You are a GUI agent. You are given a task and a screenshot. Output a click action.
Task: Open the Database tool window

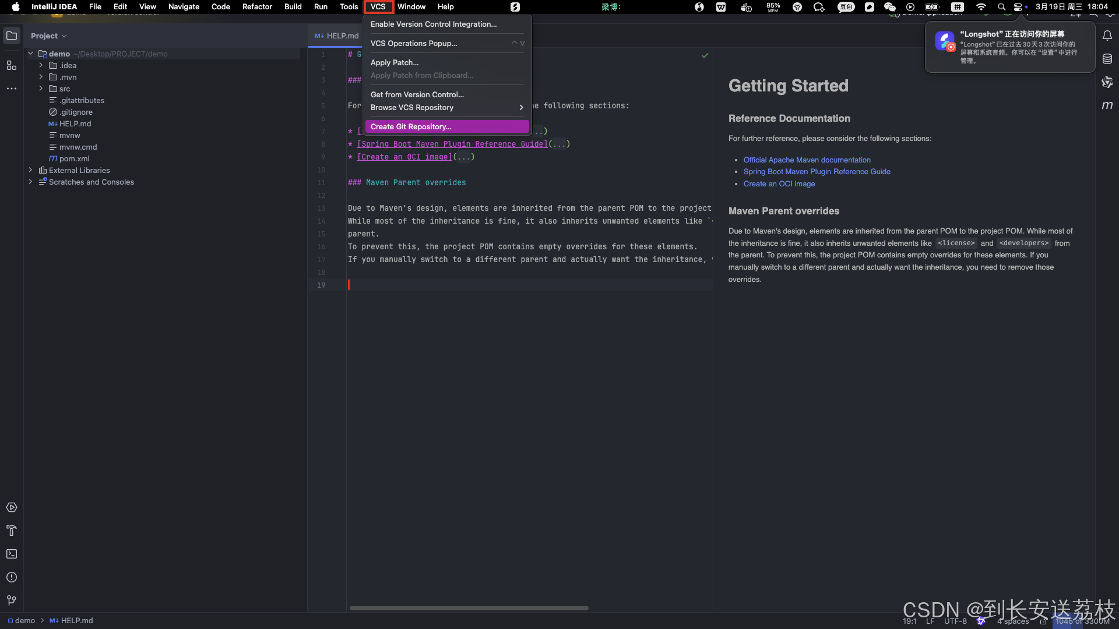pyautogui.click(x=1108, y=59)
